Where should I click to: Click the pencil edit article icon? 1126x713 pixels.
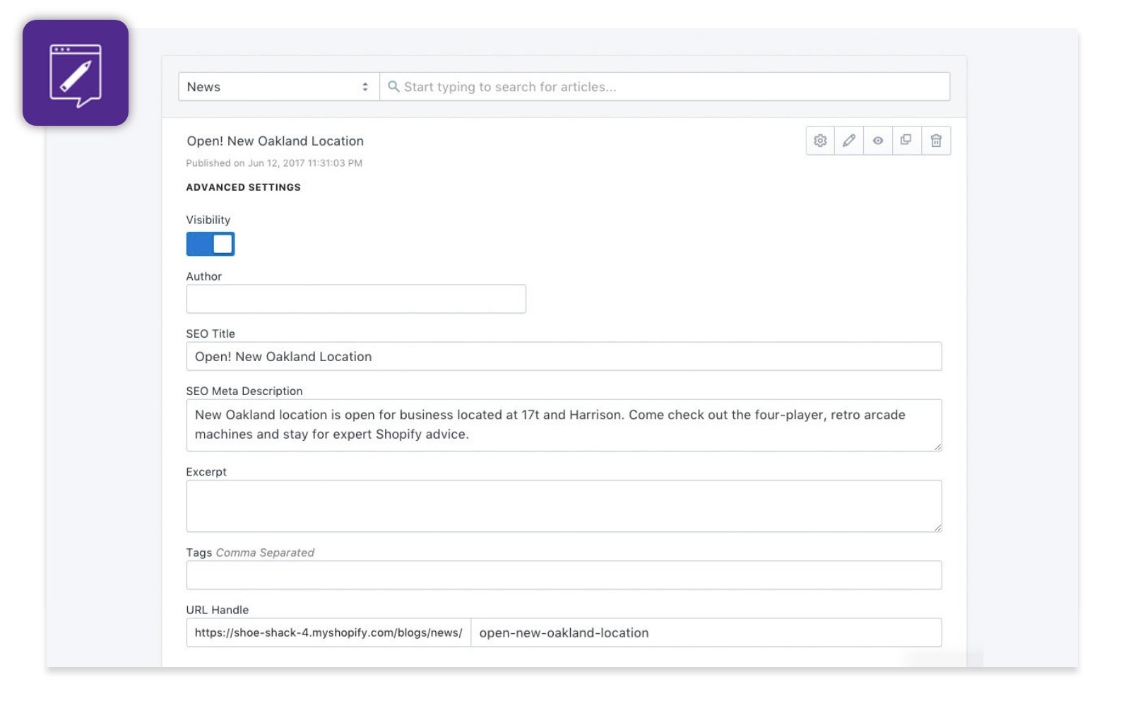coord(849,141)
